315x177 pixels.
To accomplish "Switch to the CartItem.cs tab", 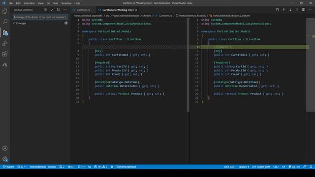I will [83, 10].
